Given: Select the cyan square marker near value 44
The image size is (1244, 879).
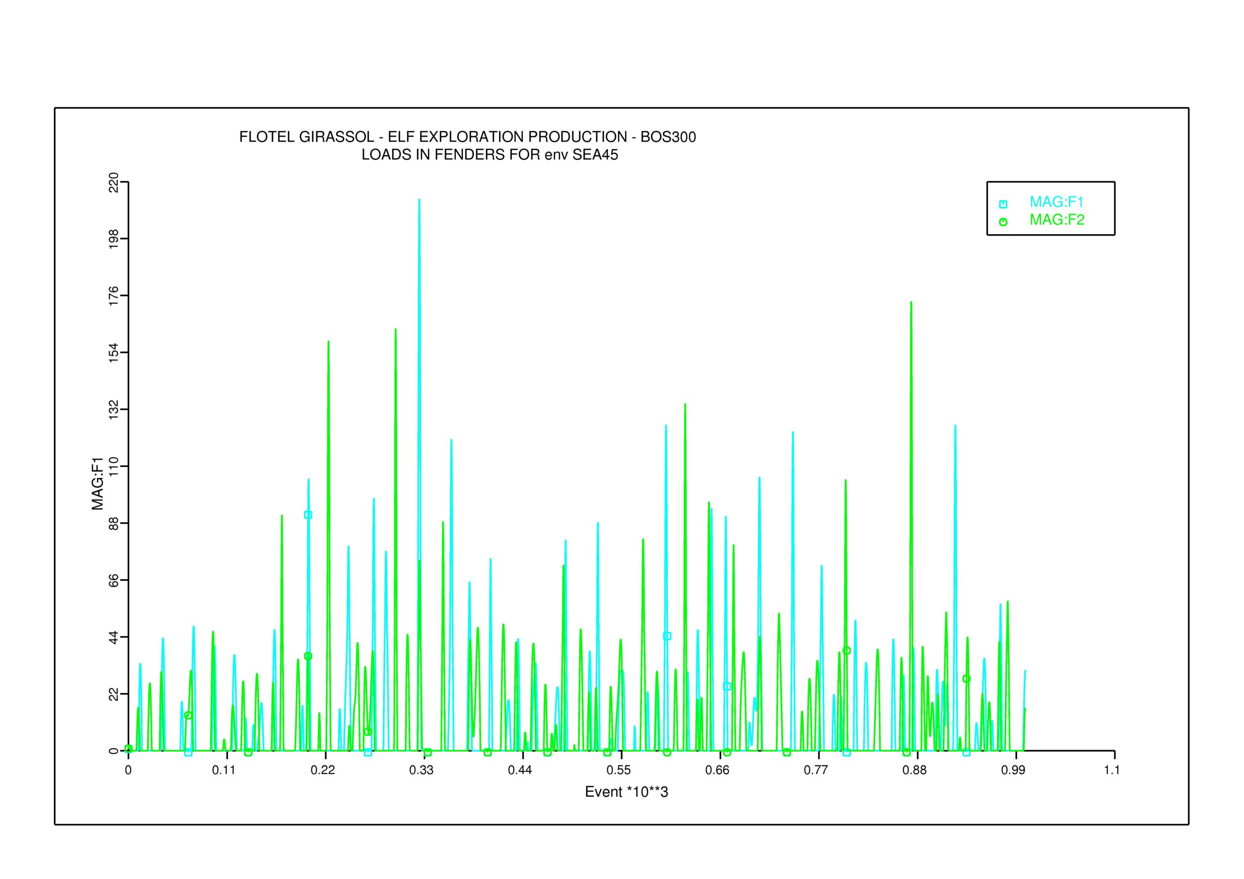Looking at the screenshot, I should click(x=667, y=636).
